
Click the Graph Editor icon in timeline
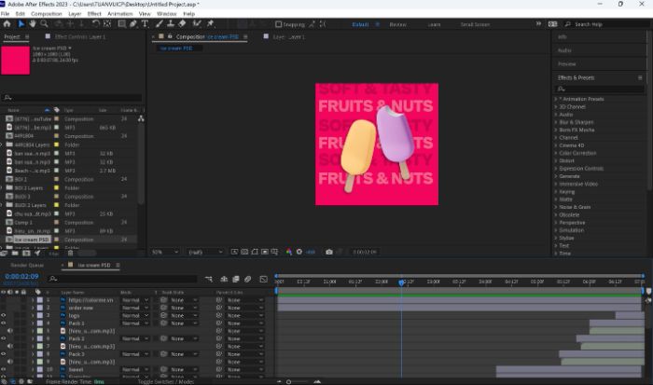(264, 280)
